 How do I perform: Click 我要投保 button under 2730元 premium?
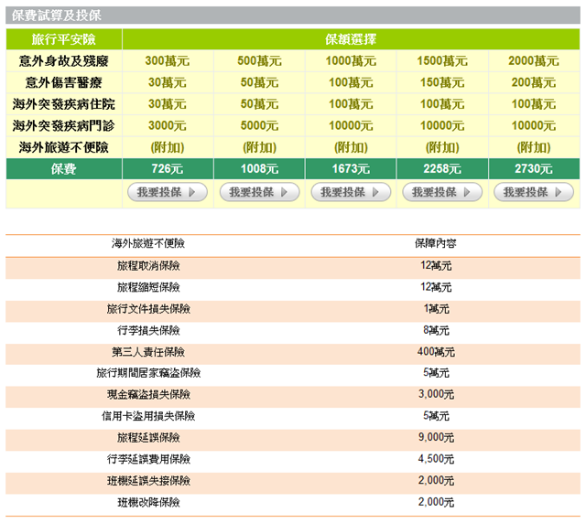point(534,192)
